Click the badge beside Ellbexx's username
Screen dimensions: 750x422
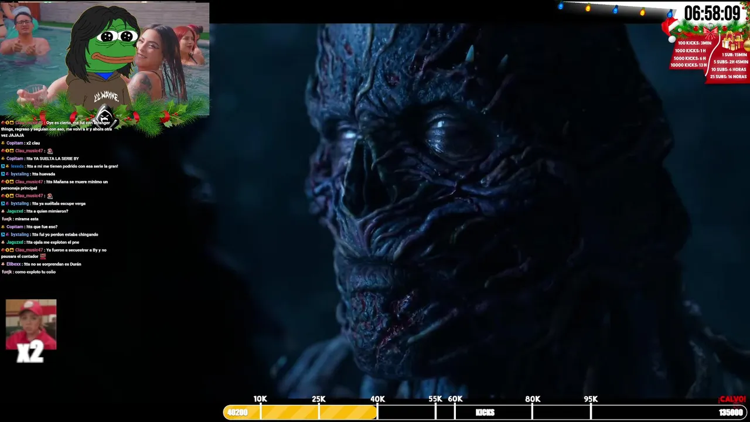click(3, 264)
